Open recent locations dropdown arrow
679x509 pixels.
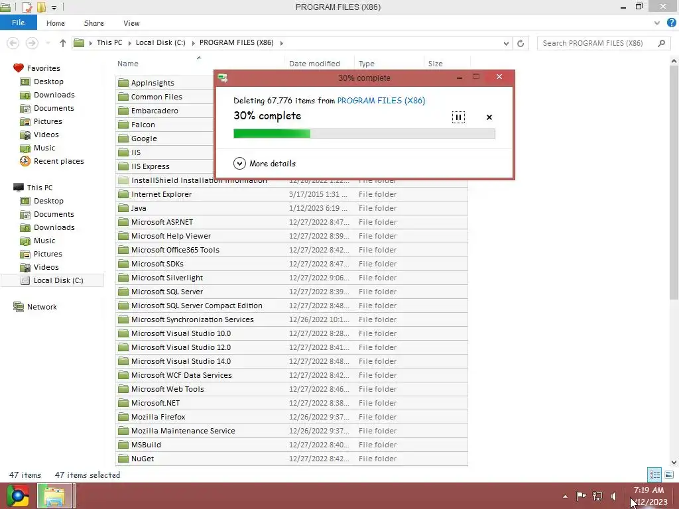tap(48, 43)
